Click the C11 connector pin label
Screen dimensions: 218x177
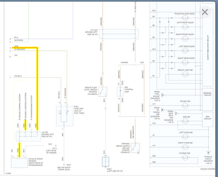point(154,104)
